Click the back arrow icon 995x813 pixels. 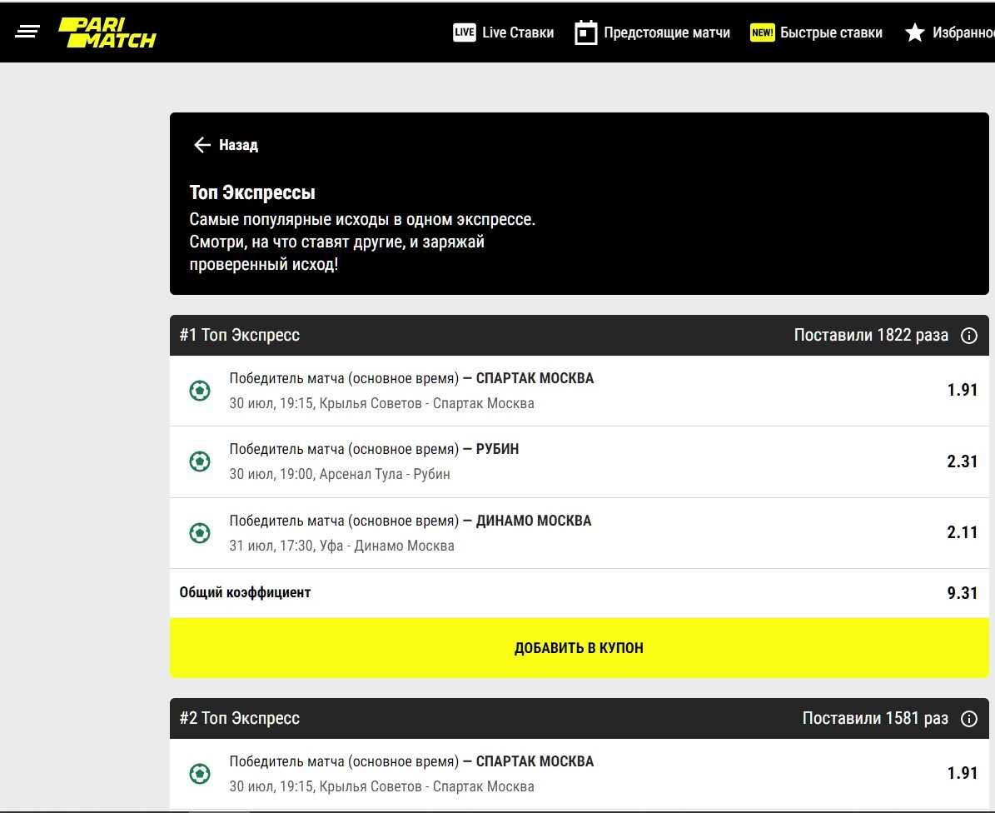201,145
